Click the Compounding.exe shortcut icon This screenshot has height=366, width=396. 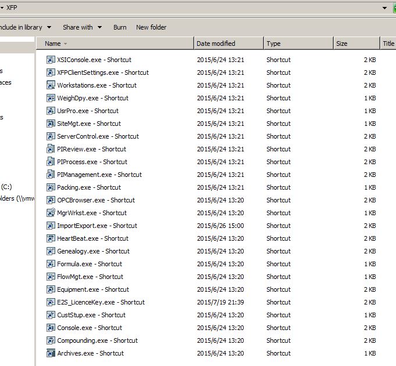51,340
